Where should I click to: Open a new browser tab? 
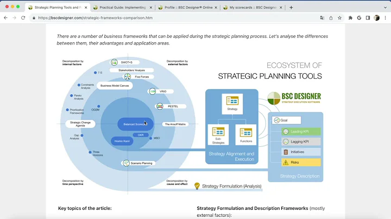click(291, 8)
